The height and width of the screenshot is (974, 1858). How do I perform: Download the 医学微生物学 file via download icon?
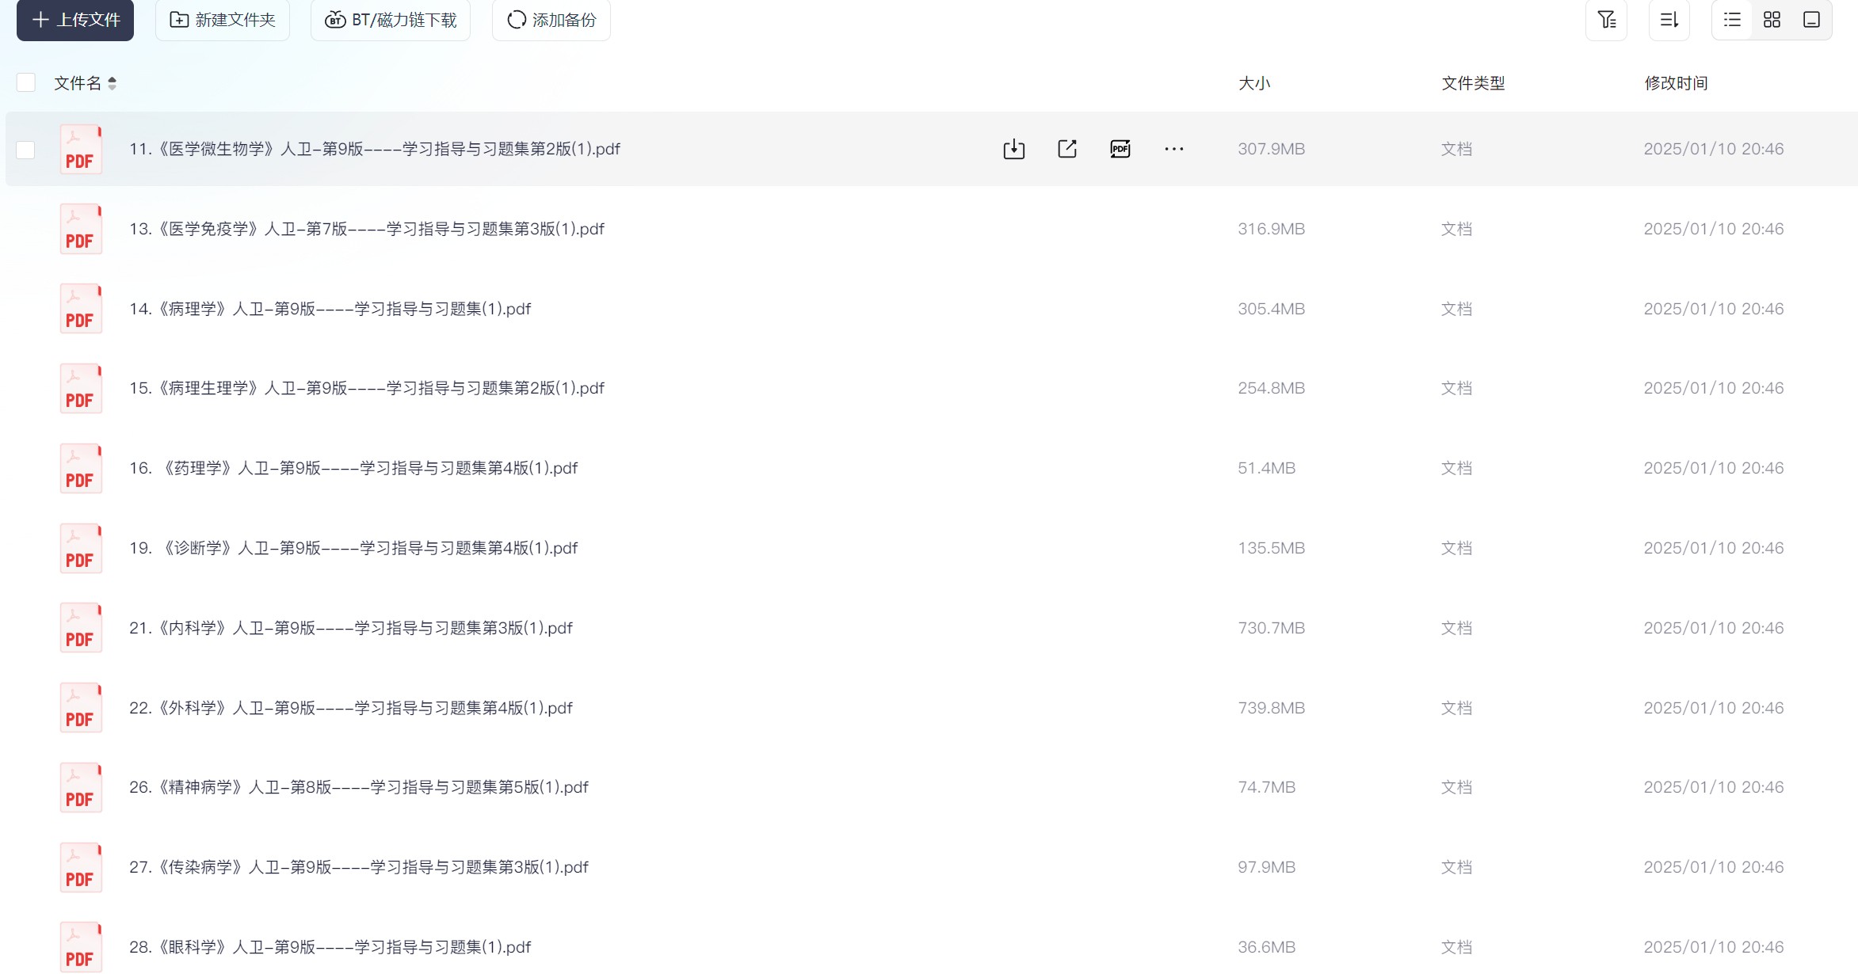(x=1014, y=149)
